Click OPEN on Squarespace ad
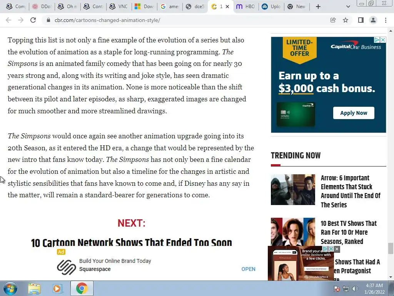394x296 pixels. point(248,269)
